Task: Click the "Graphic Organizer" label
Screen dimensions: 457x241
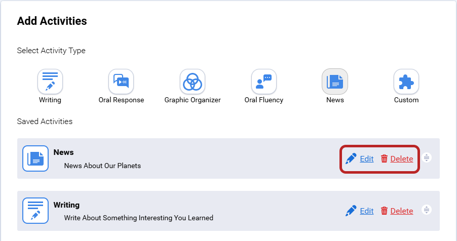Action: coord(193,100)
